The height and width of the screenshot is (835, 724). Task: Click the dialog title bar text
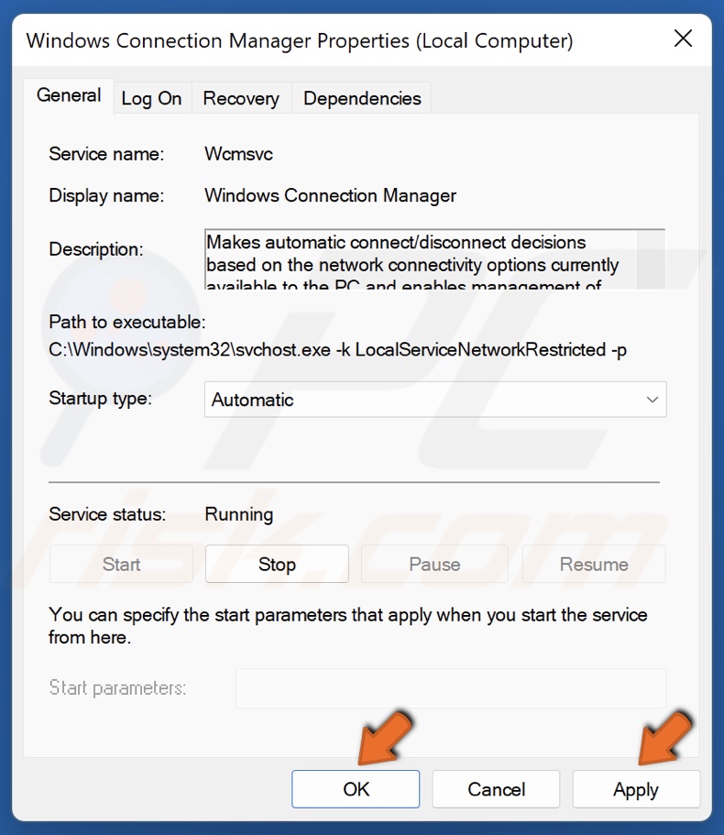300,40
